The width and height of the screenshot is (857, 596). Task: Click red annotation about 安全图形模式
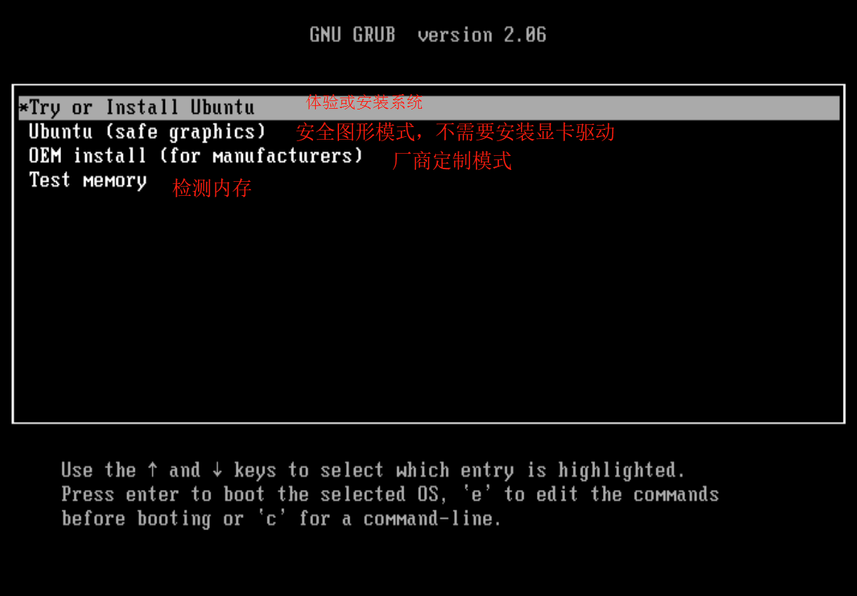pyautogui.click(x=455, y=131)
